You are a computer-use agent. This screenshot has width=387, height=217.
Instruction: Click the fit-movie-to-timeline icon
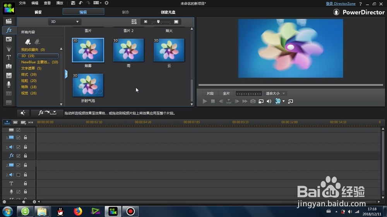[x=31, y=122]
